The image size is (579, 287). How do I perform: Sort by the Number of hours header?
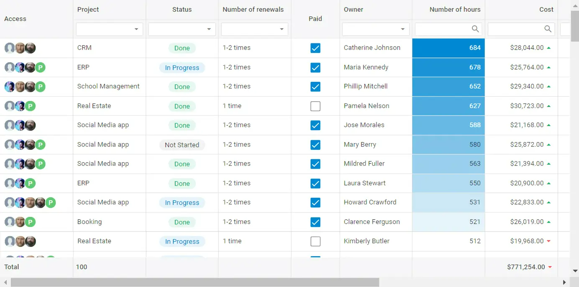[455, 10]
